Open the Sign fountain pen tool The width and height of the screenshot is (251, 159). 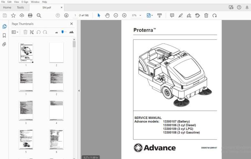[189, 15]
